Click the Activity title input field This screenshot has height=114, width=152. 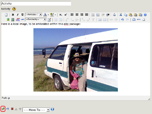tap(36, 3)
